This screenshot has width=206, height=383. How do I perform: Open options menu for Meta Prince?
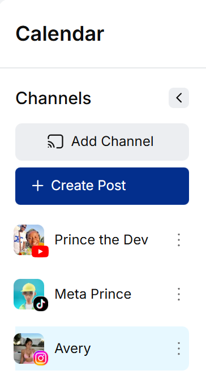tap(179, 294)
